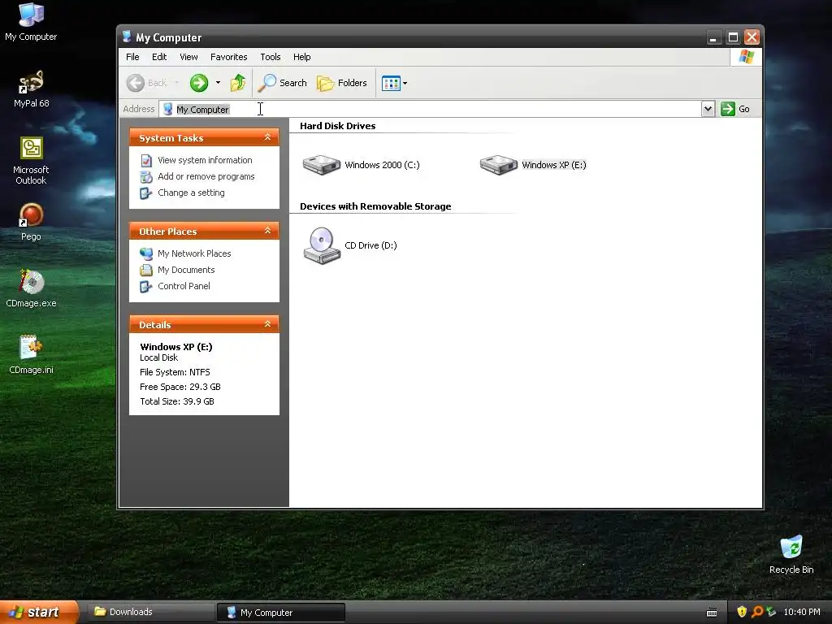Click the Total Size: 39.9 GB text
Screen dimensions: 832x624
click(x=176, y=401)
